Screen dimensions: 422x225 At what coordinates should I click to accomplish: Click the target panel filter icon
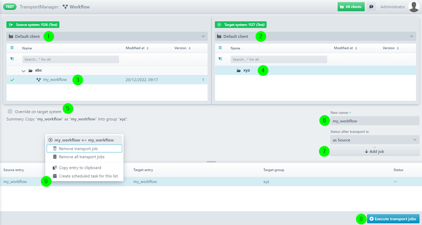(x=220, y=59)
